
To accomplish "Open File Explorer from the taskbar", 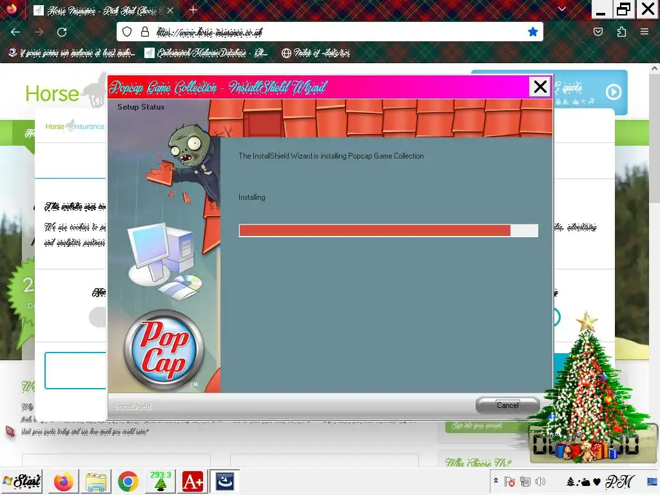I will [96, 481].
